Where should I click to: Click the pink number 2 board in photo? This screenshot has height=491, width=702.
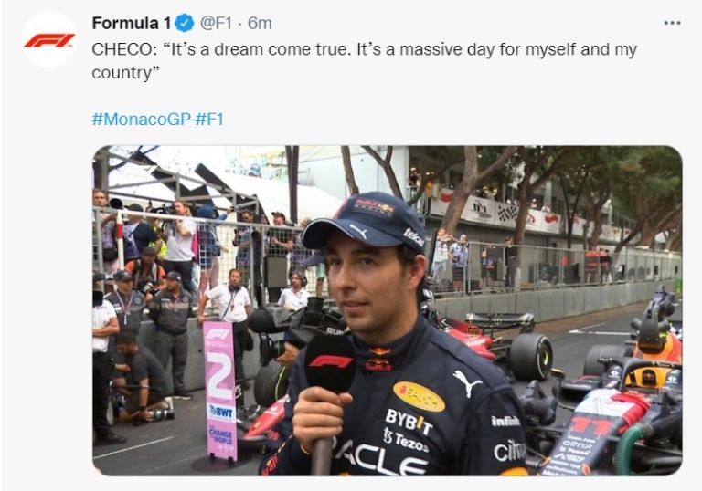219,391
